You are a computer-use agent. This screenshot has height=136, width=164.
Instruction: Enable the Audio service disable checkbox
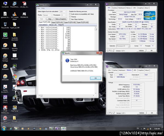coord(70,14)
